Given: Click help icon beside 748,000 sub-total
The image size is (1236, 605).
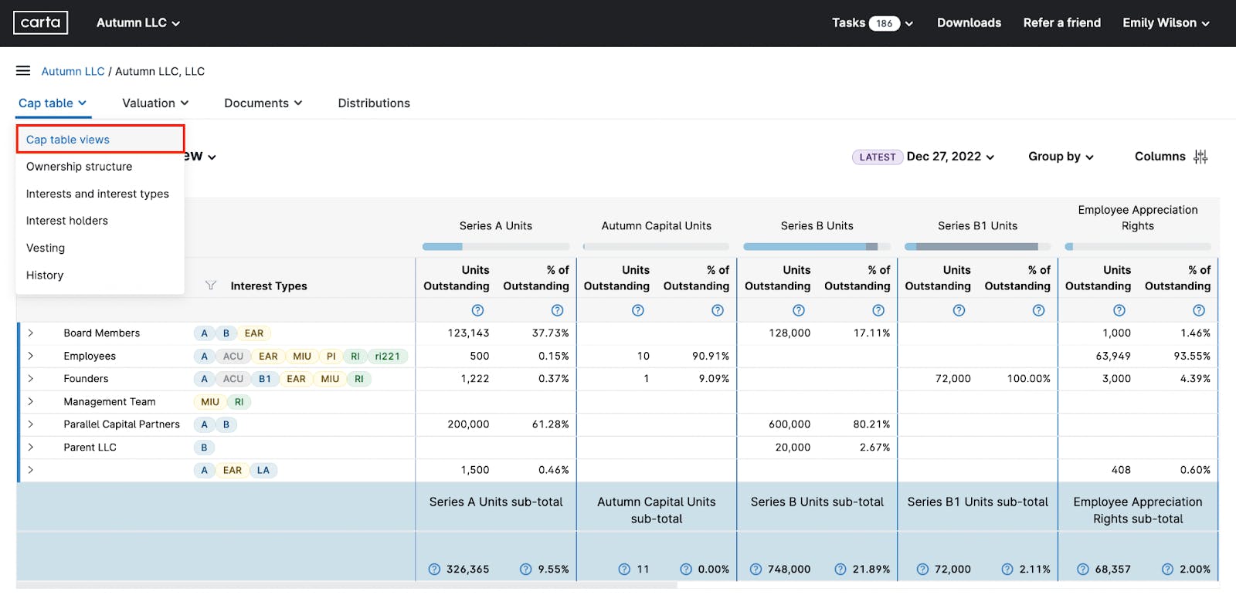Looking at the screenshot, I should click(x=756, y=570).
